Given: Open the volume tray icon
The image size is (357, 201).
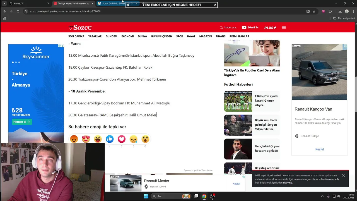Looking at the screenshot, I should 339,196.
